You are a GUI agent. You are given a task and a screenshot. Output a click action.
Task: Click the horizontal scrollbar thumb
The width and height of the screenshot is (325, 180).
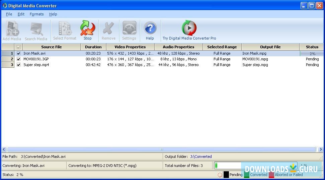[162, 149]
